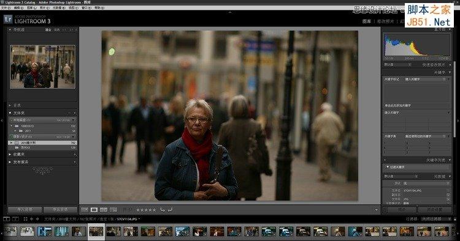Click plus/minus icon left of 关键字列表
Viewport: 460px width, 241px height.
tap(385, 160)
